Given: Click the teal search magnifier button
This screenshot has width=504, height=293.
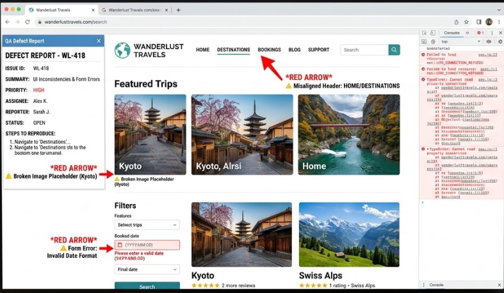Looking at the screenshot, I should point(394,50).
